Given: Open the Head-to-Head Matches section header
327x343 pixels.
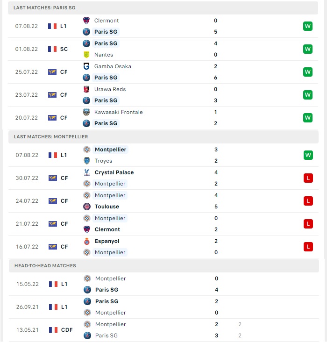Looking at the screenshot, I should tap(164, 266).
